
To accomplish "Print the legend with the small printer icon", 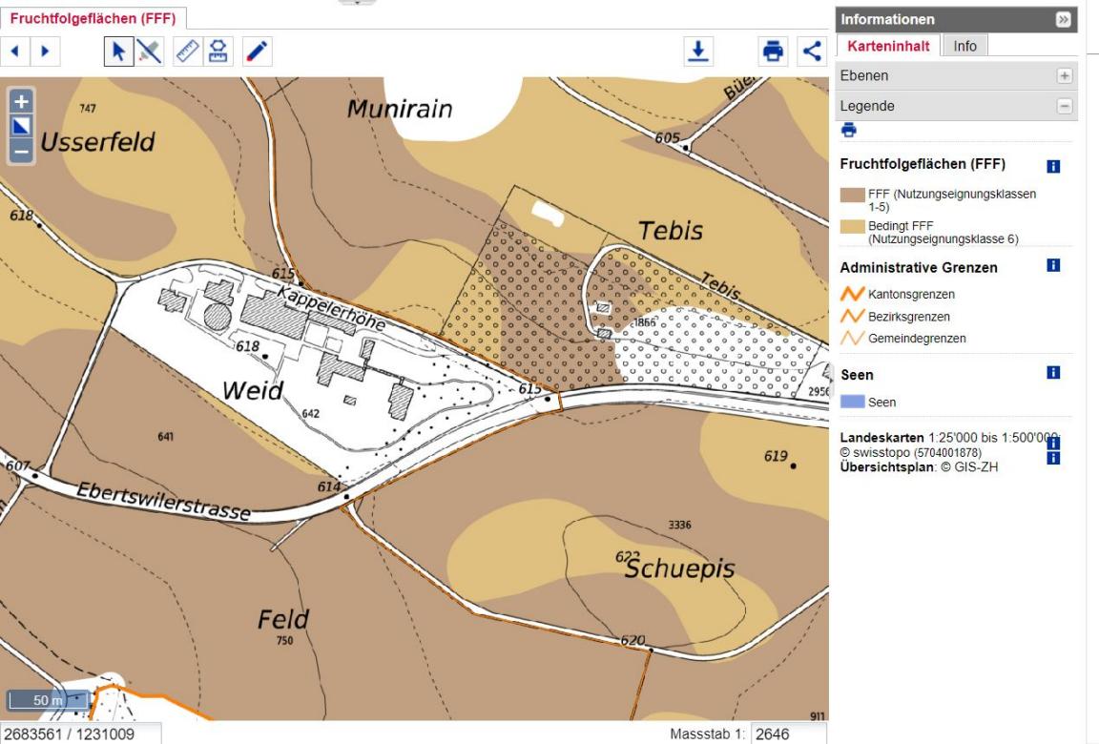I will coord(849,131).
